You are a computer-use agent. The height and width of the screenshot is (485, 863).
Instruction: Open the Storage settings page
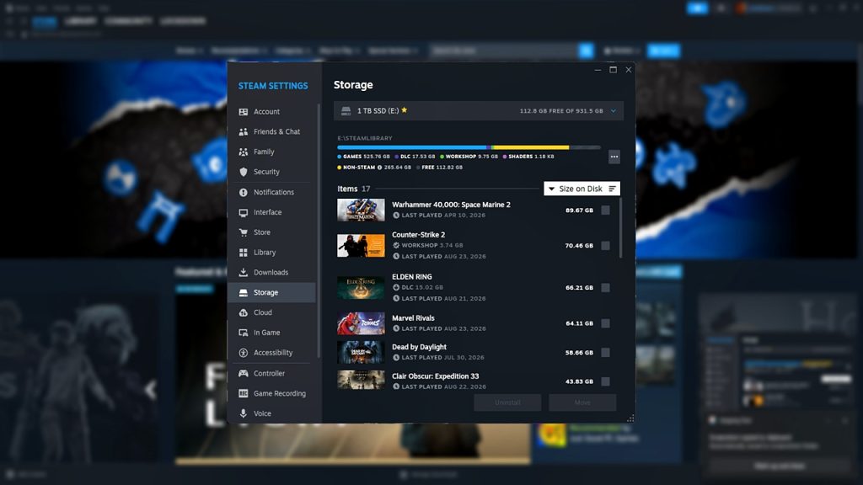(272, 292)
